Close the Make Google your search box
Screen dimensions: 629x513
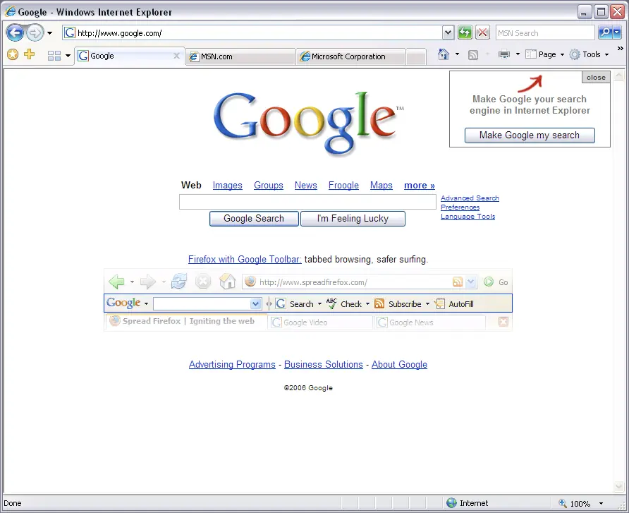coord(596,78)
